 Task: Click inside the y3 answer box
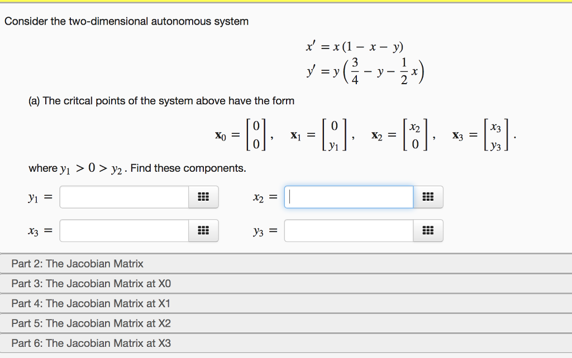click(x=346, y=230)
